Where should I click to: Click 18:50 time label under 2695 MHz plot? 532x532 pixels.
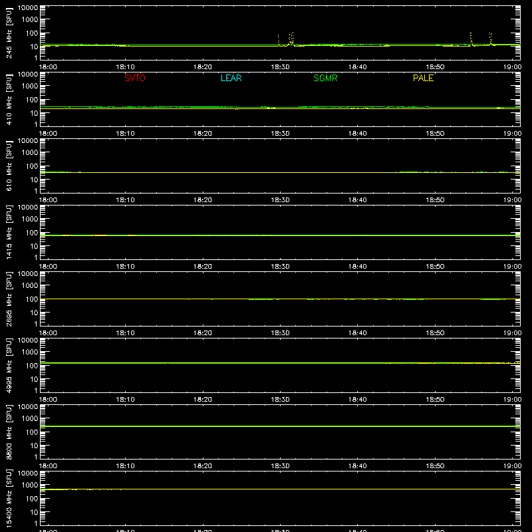[435, 333]
